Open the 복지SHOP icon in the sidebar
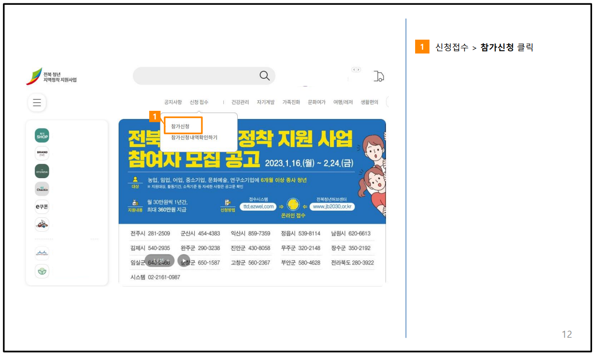Image resolution: width=594 pixels, height=353 pixels. click(x=42, y=135)
